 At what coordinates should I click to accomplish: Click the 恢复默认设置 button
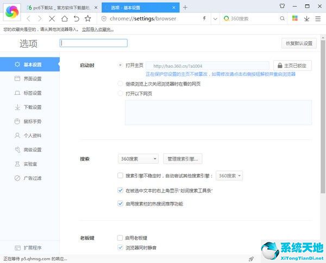point(299,43)
